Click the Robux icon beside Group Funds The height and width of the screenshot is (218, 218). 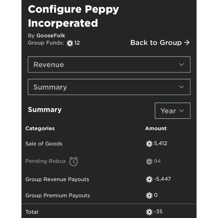click(x=70, y=43)
